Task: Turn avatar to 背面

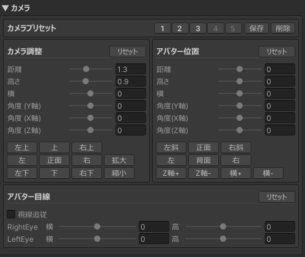Action: (x=204, y=161)
